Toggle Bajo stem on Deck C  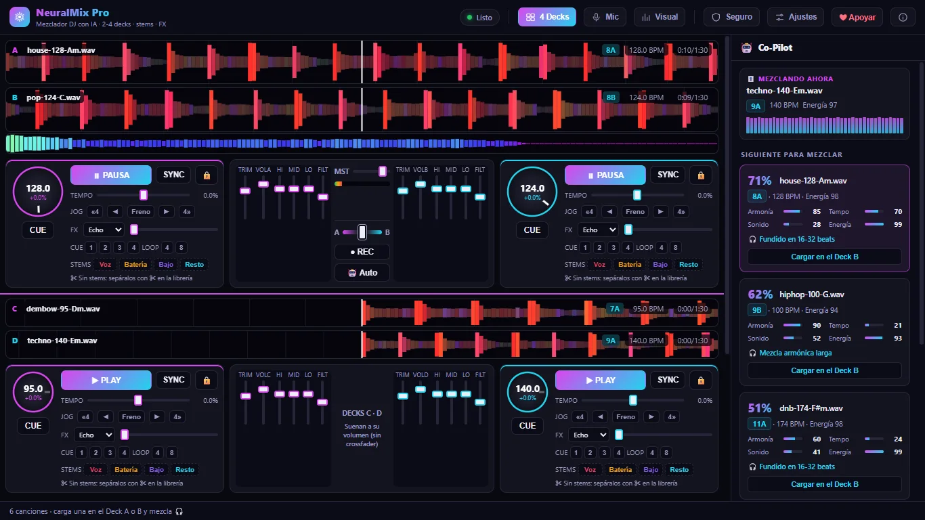coord(157,470)
